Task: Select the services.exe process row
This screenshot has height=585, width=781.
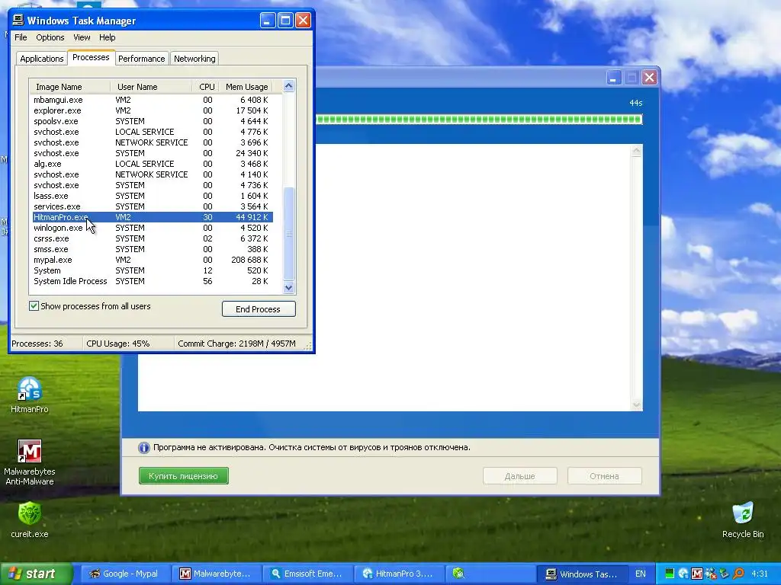Action: click(152, 206)
